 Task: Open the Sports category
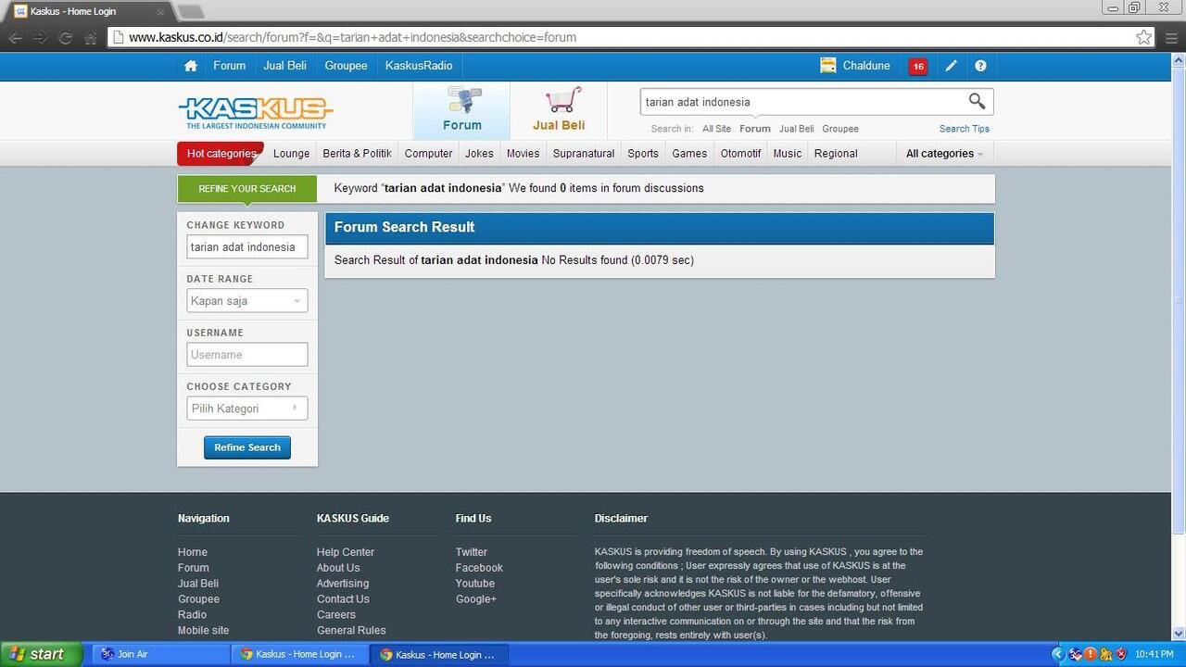(642, 154)
